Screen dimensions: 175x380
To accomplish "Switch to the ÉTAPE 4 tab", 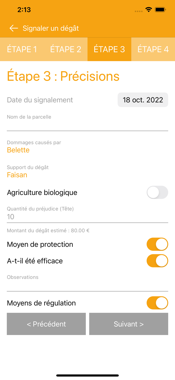I will click(x=153, y=49).
